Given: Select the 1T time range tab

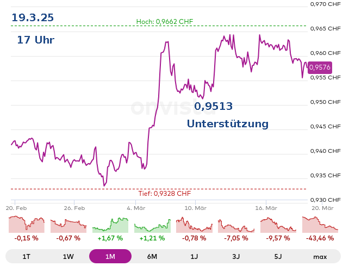Looking at the screenshot, I should (27, 256).
